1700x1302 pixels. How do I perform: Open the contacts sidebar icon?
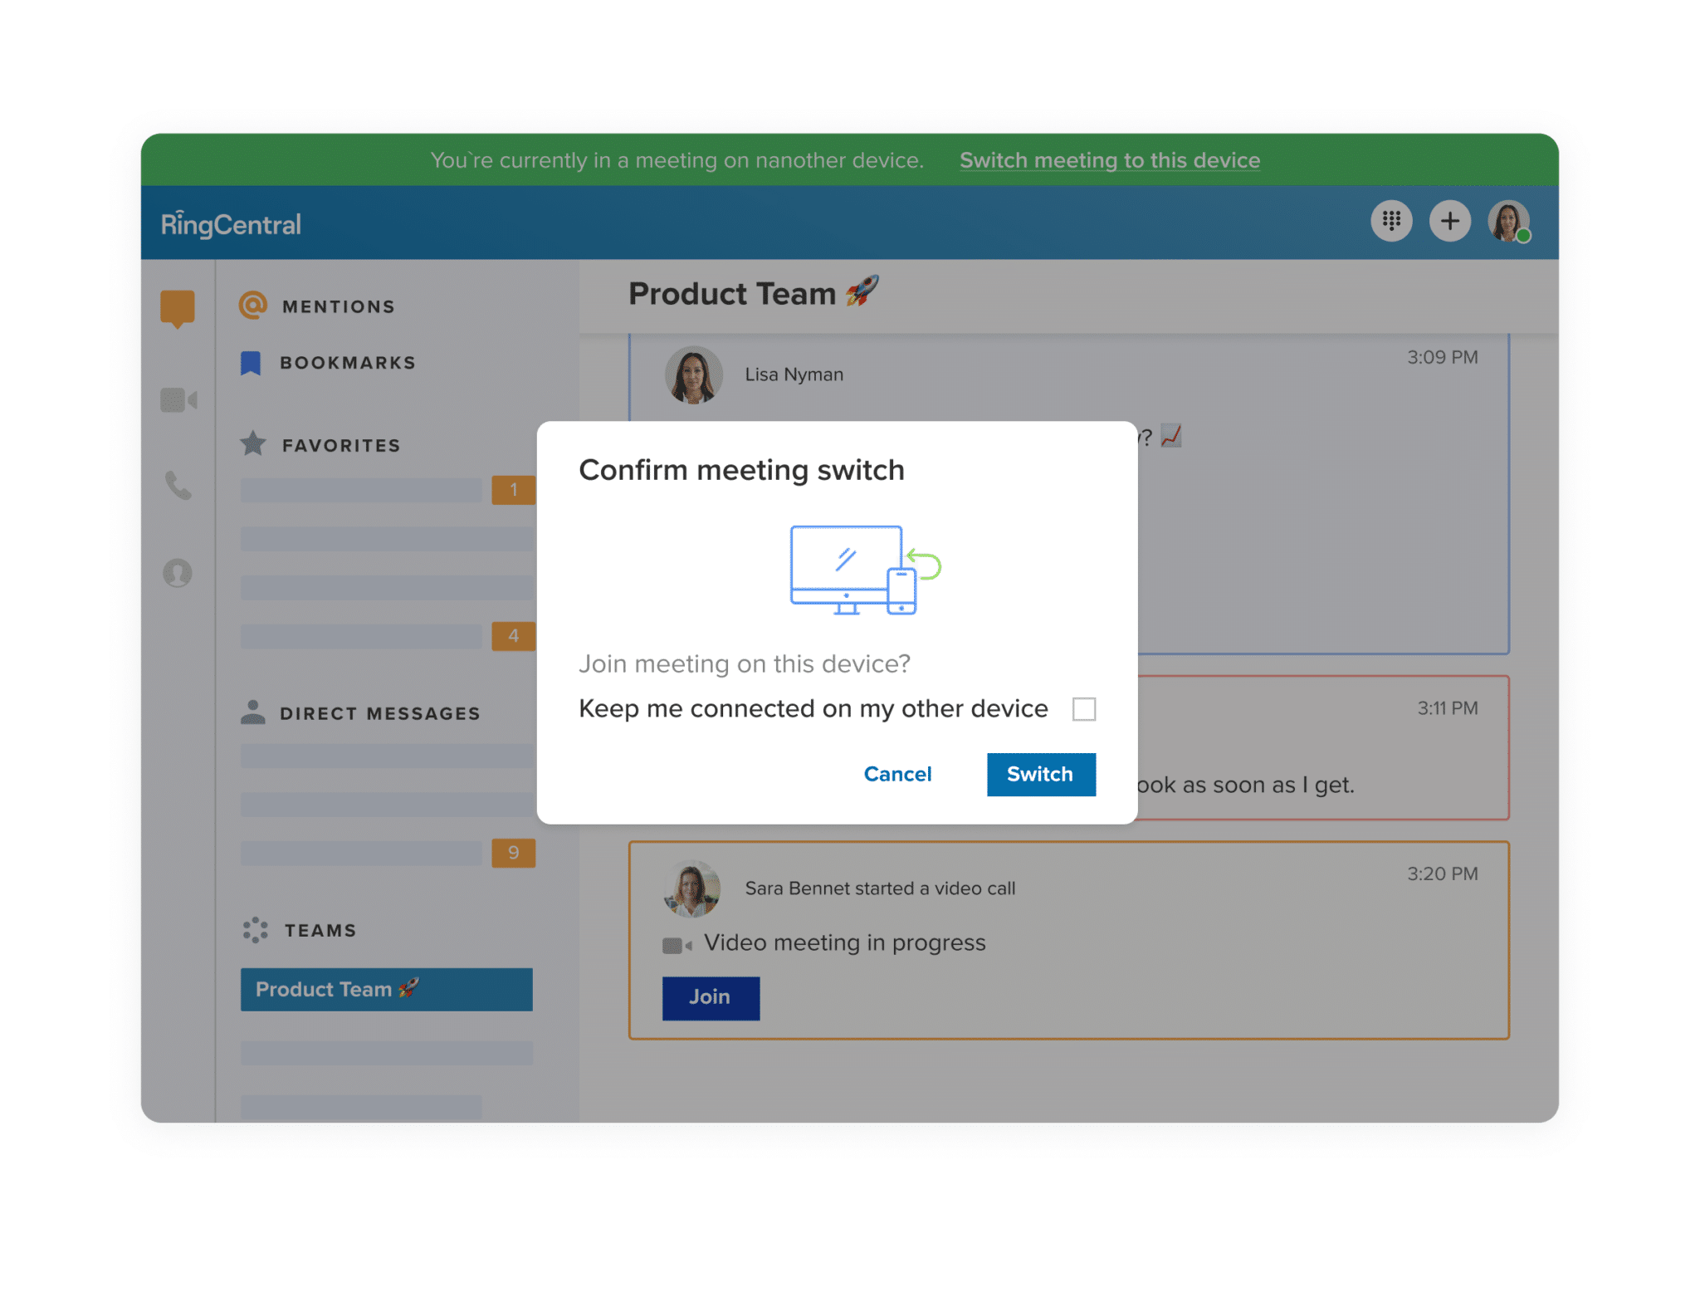177,573
